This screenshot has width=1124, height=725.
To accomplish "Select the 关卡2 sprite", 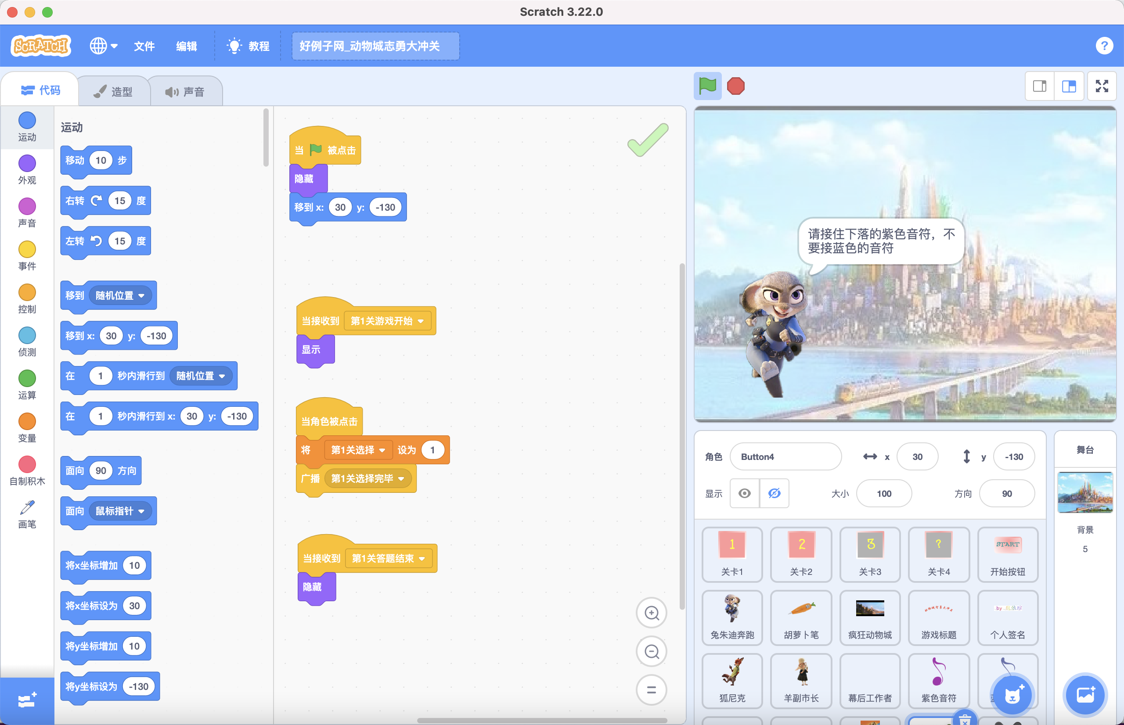I will coord(801,554).
